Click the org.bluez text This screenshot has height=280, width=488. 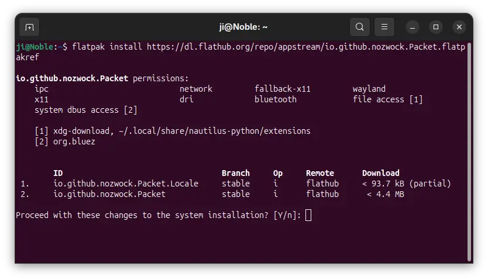coord(74,141)
